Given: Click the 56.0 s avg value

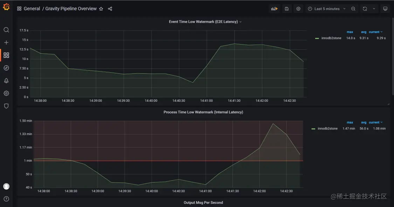Looking at the screenshot, I should [x=364, y=128].
